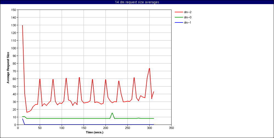Click the y-axis value 130

[x=14, y=25]
